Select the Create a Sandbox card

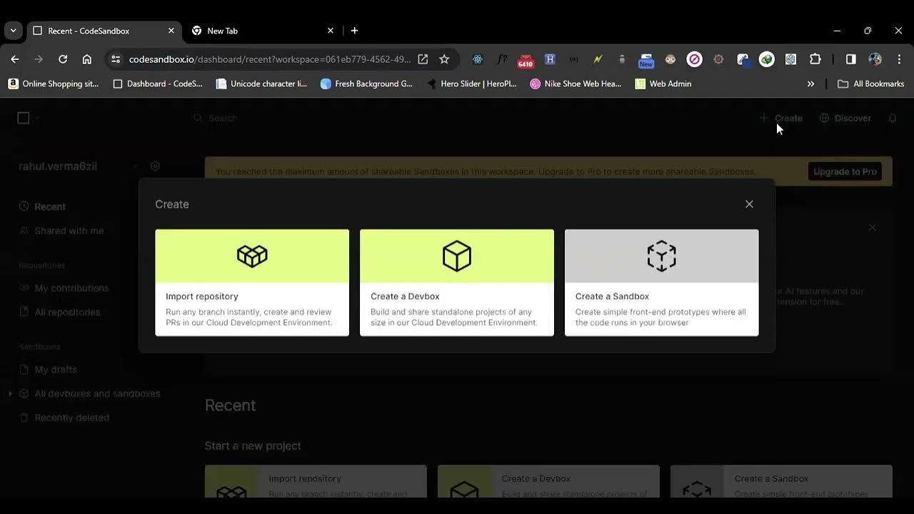point(661,283)
